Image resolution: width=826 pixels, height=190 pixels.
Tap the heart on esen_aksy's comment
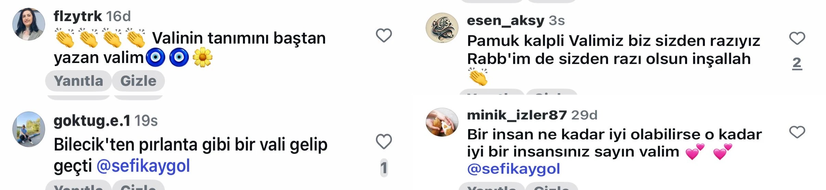(x=797, y=38)
